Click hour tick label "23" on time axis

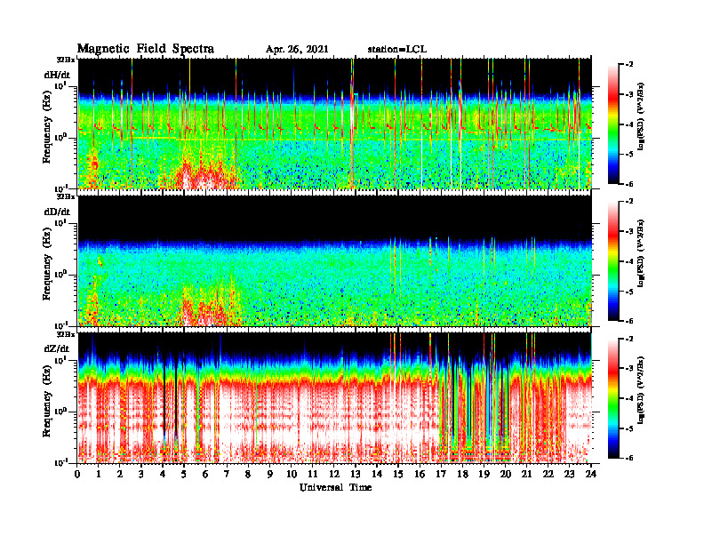569,475
